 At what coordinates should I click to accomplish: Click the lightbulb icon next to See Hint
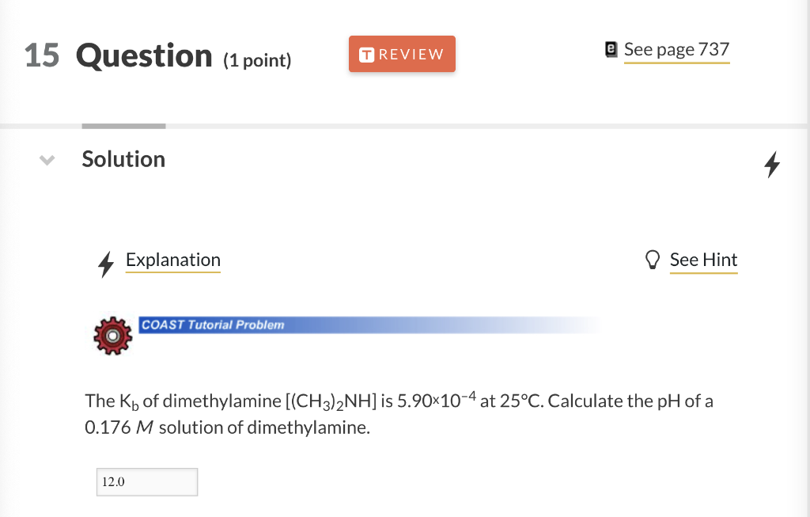click(653, 259)
